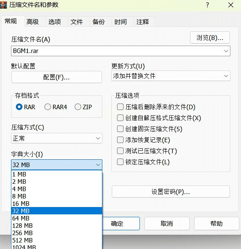
Task: Select the ZIP archive format
Action: [x=78, y=107]
